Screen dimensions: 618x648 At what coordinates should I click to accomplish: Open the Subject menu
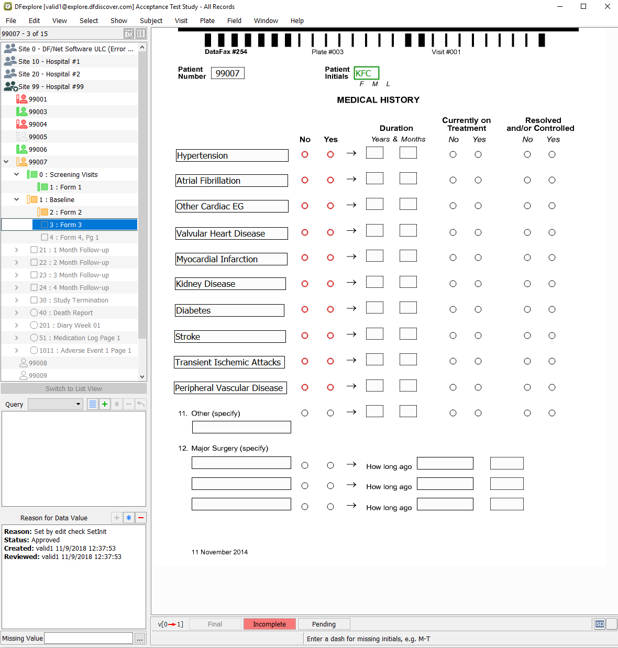pyautogui.click(x=151, y=21)
